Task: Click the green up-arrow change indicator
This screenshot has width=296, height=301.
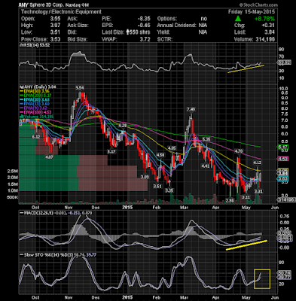Action: click(x=238, y=19)
